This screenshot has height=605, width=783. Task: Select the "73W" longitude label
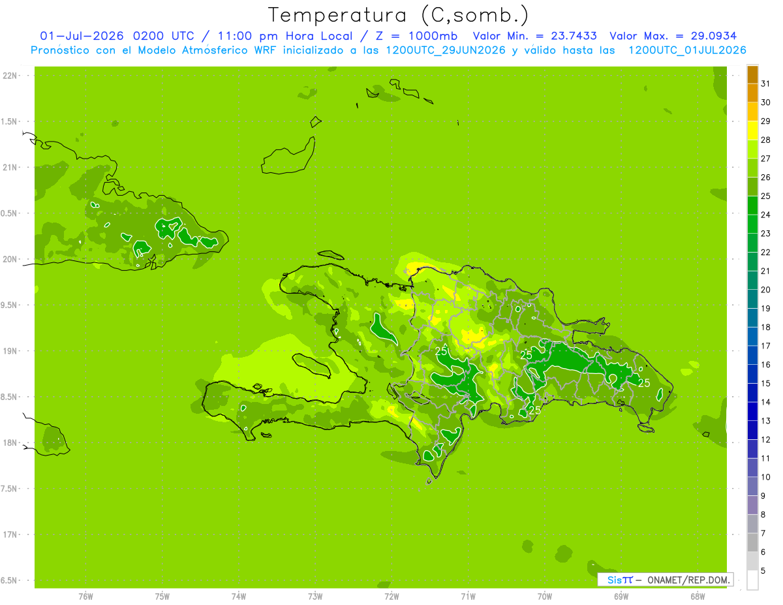pyautogui.click(x=315, y=596)
